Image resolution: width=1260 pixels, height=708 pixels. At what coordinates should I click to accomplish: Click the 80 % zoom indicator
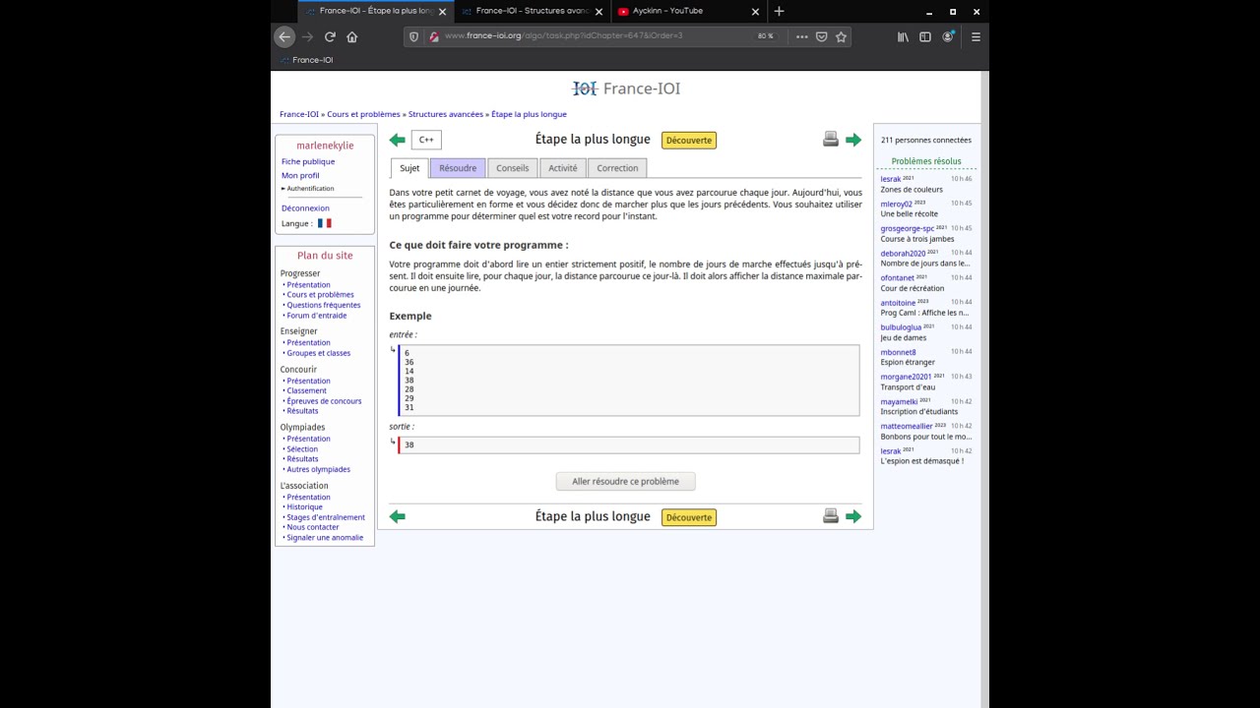pos(765,36)
